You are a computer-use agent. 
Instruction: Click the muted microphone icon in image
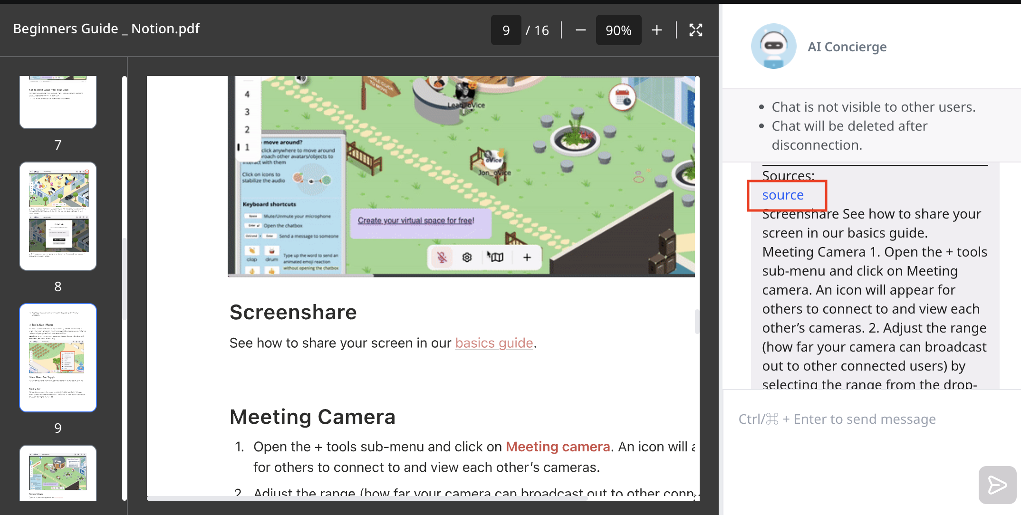click(442, 257)
